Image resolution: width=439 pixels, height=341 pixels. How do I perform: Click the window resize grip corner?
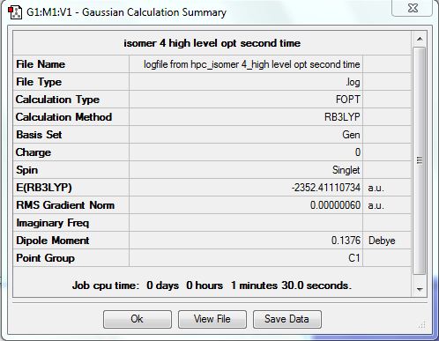point(422,325)
